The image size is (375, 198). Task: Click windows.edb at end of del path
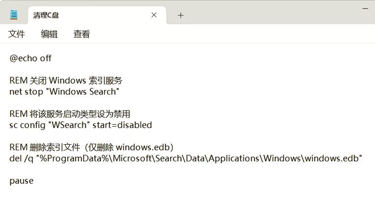[x=332, y=158]
